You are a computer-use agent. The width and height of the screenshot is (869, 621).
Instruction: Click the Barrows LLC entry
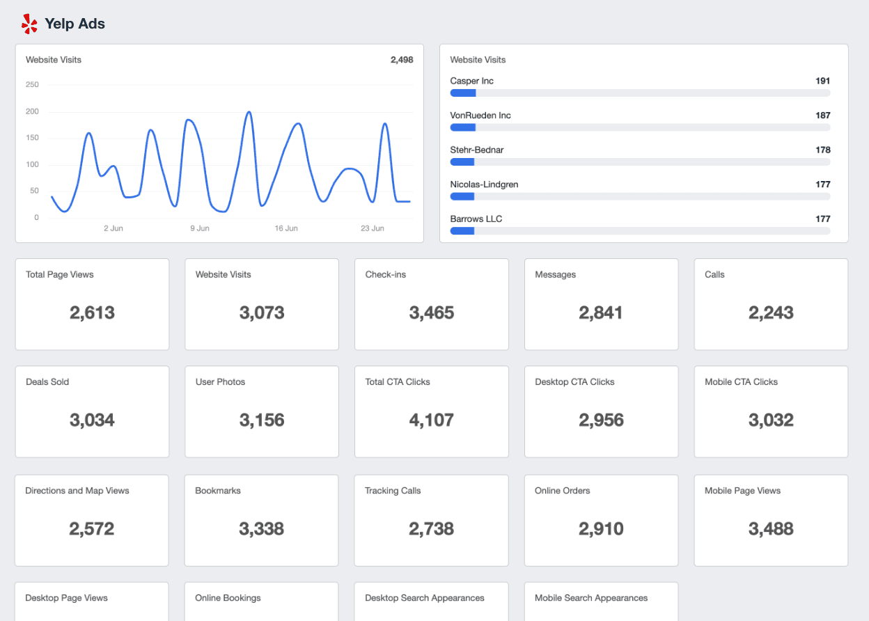pyautogui.click(x=476, y=219)
